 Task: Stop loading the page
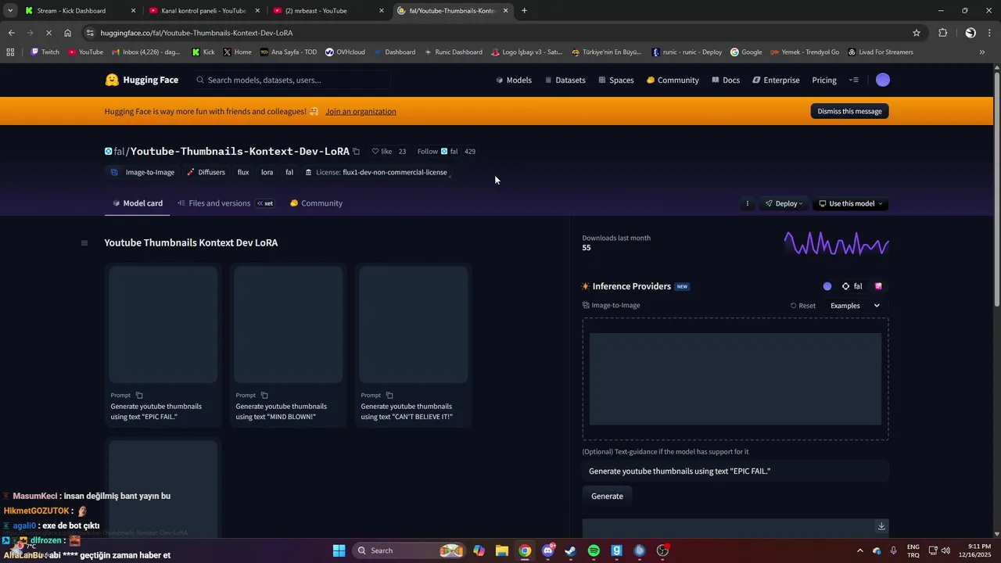click(x=48, y=33)
